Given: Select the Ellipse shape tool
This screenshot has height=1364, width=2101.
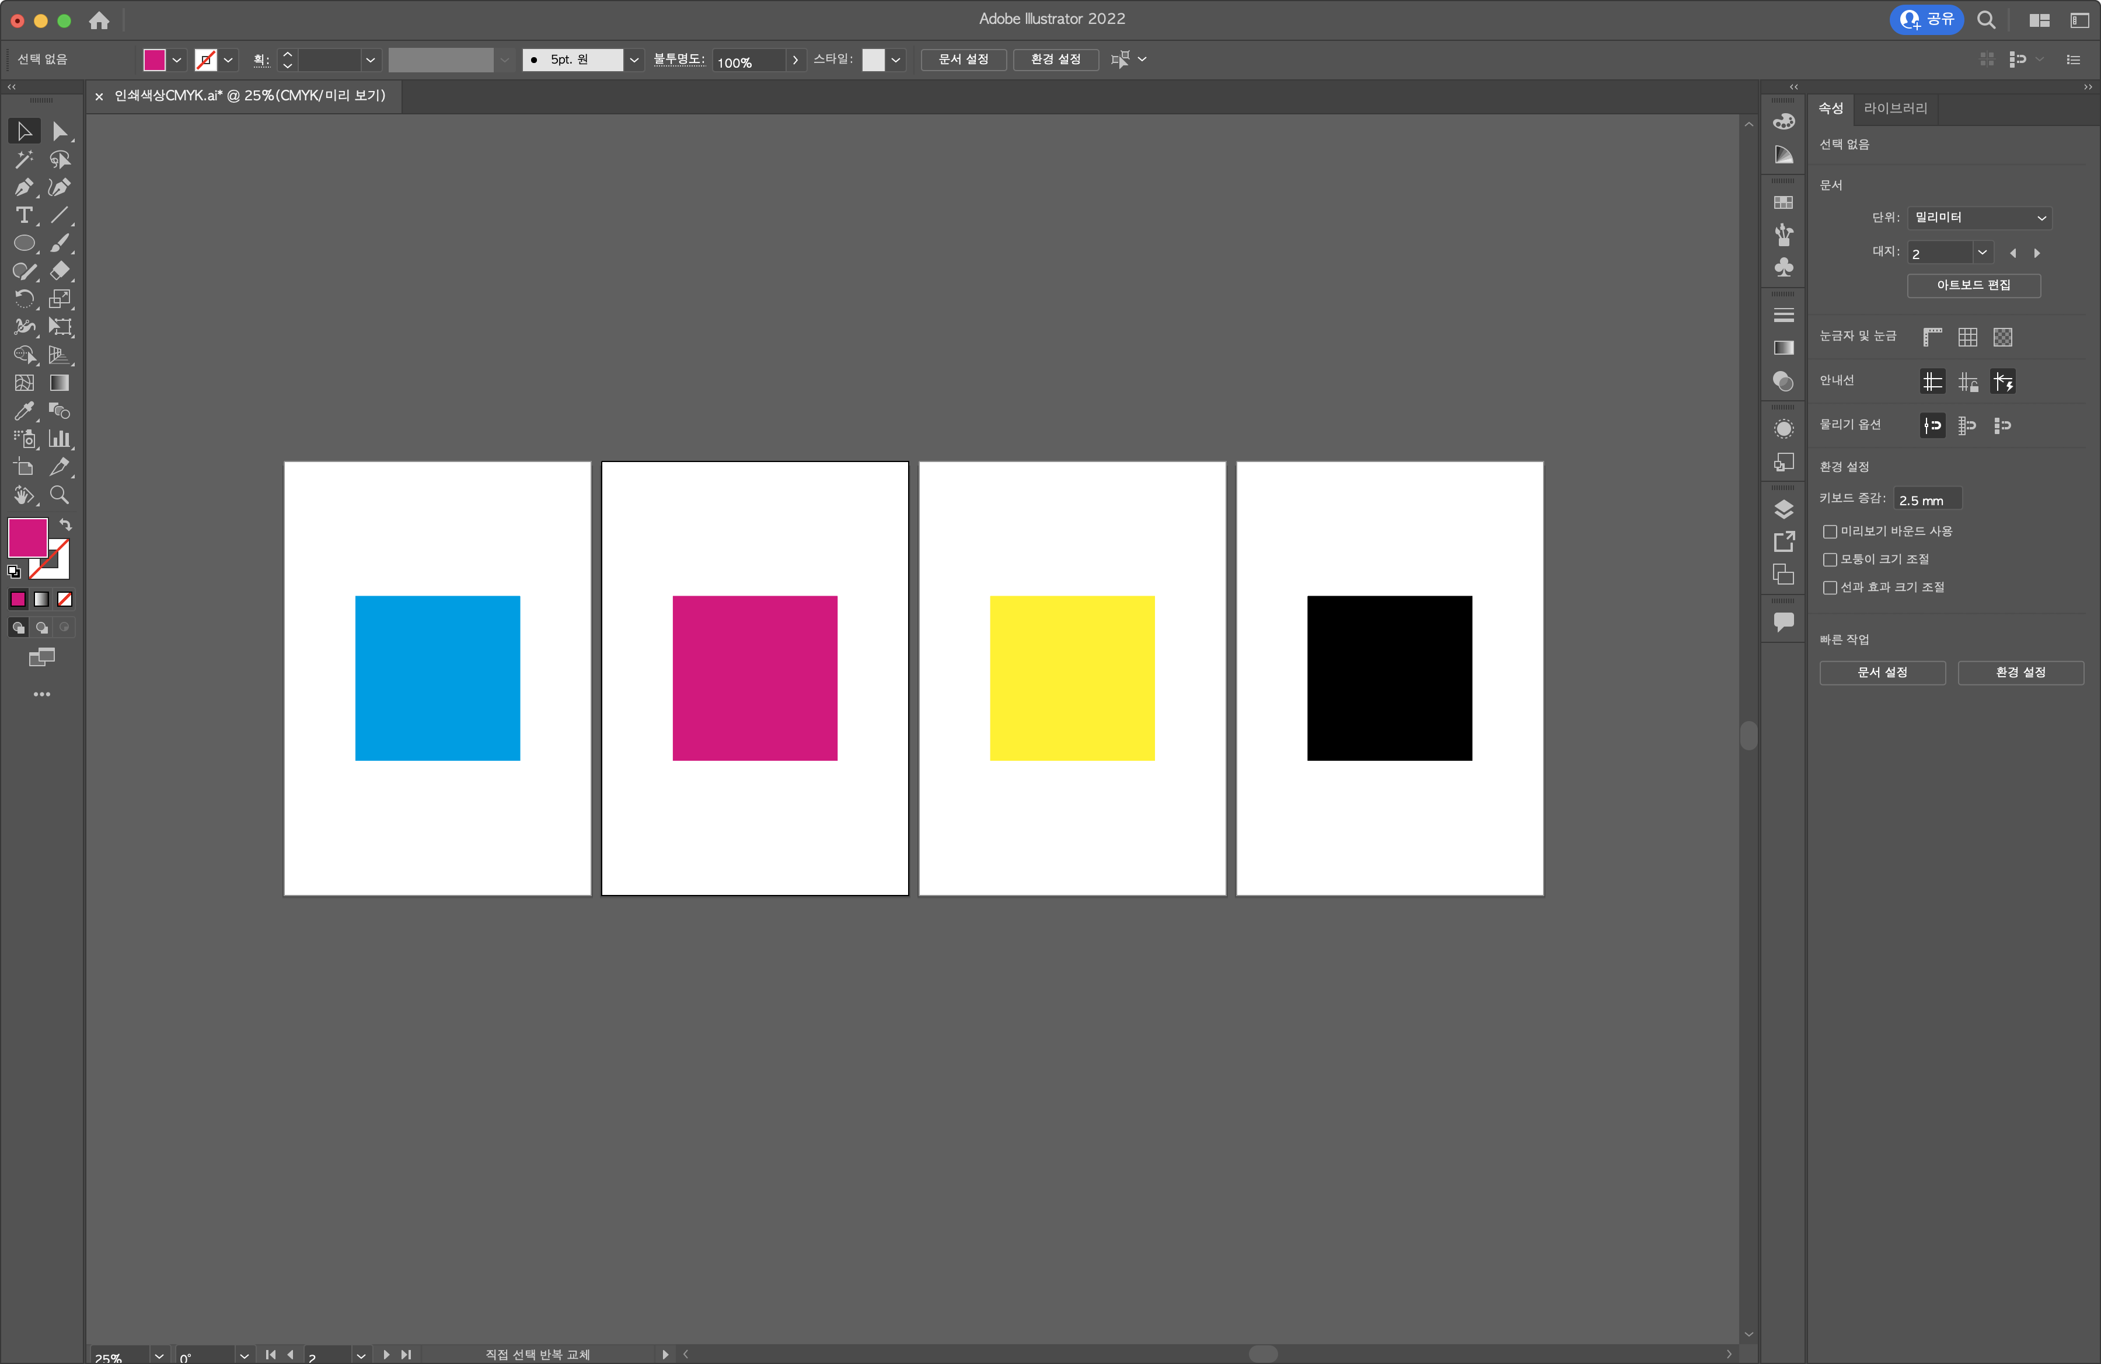Looking at the screenshot, I should coord(24,243).
